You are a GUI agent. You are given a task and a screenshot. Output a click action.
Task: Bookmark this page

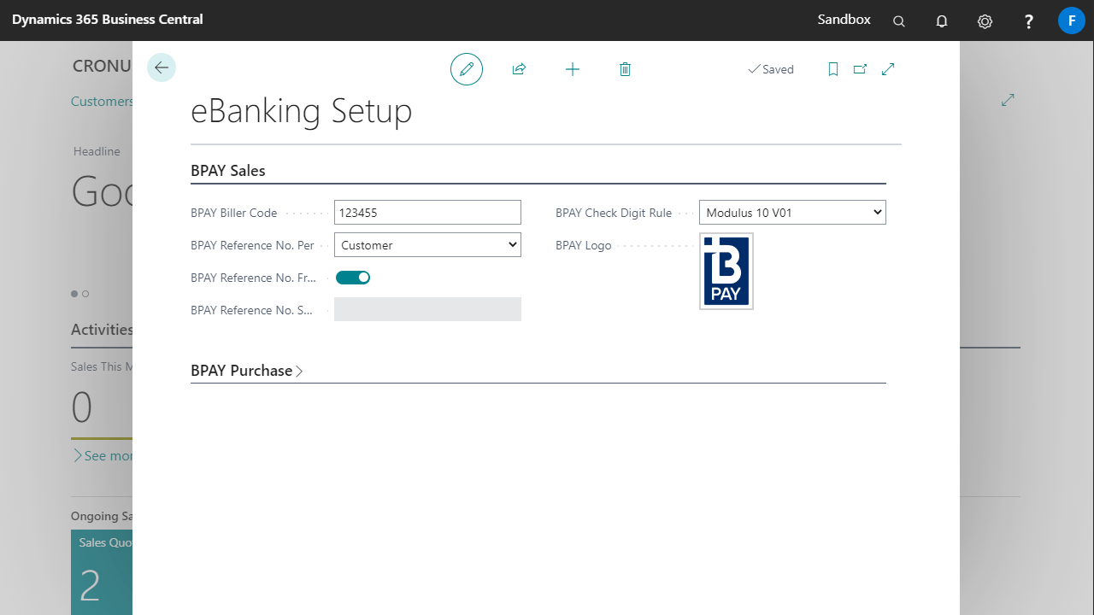coord(833,69)
